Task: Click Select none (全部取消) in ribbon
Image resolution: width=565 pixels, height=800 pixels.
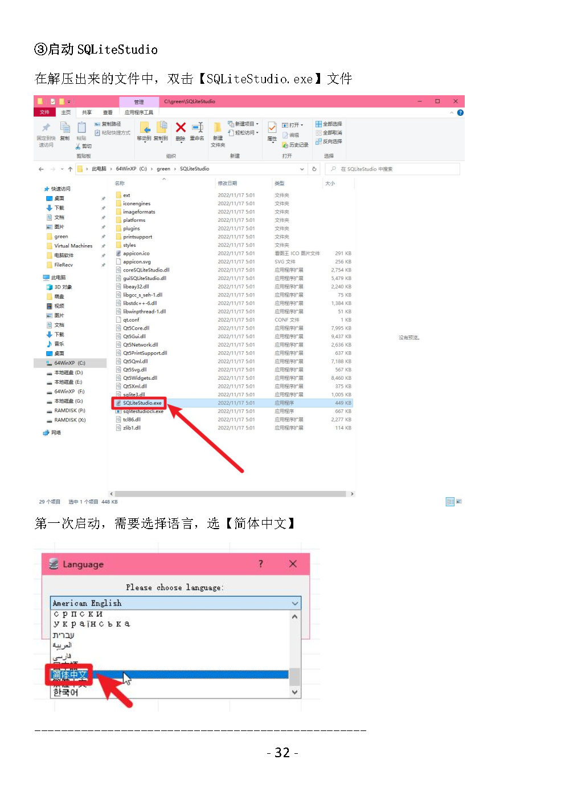Action: [x=329, y=133]
